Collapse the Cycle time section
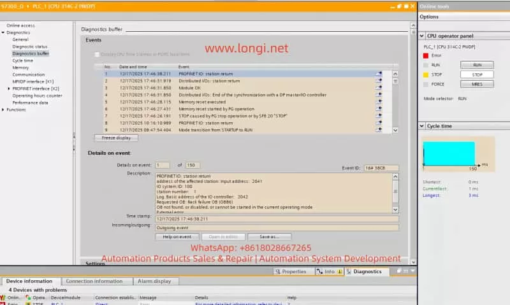510x305 pixels. (x=422, y=125)
